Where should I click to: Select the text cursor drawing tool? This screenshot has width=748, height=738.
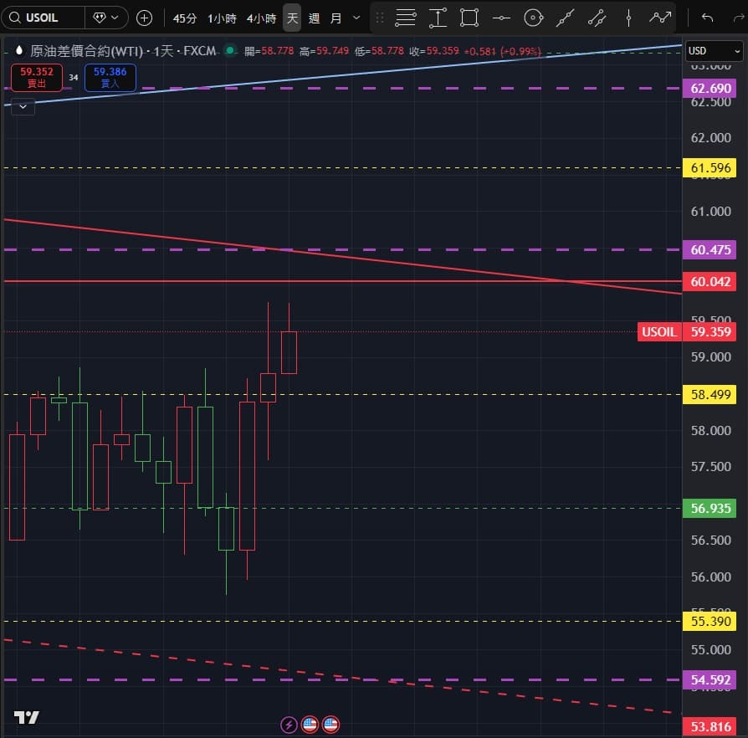pos(438,17)
